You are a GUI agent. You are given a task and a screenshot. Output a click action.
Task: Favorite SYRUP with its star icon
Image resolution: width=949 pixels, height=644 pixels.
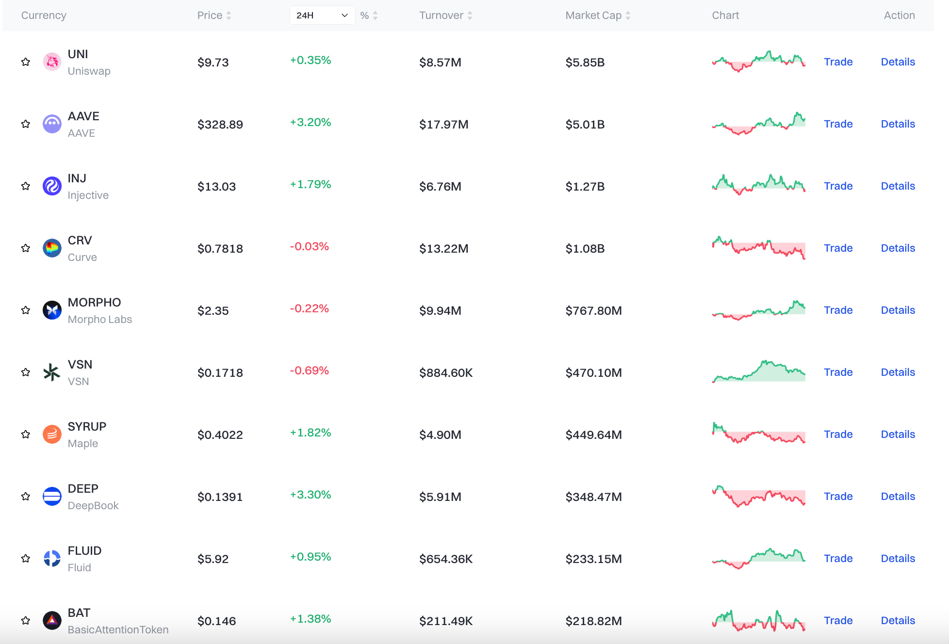pos(26,435)
